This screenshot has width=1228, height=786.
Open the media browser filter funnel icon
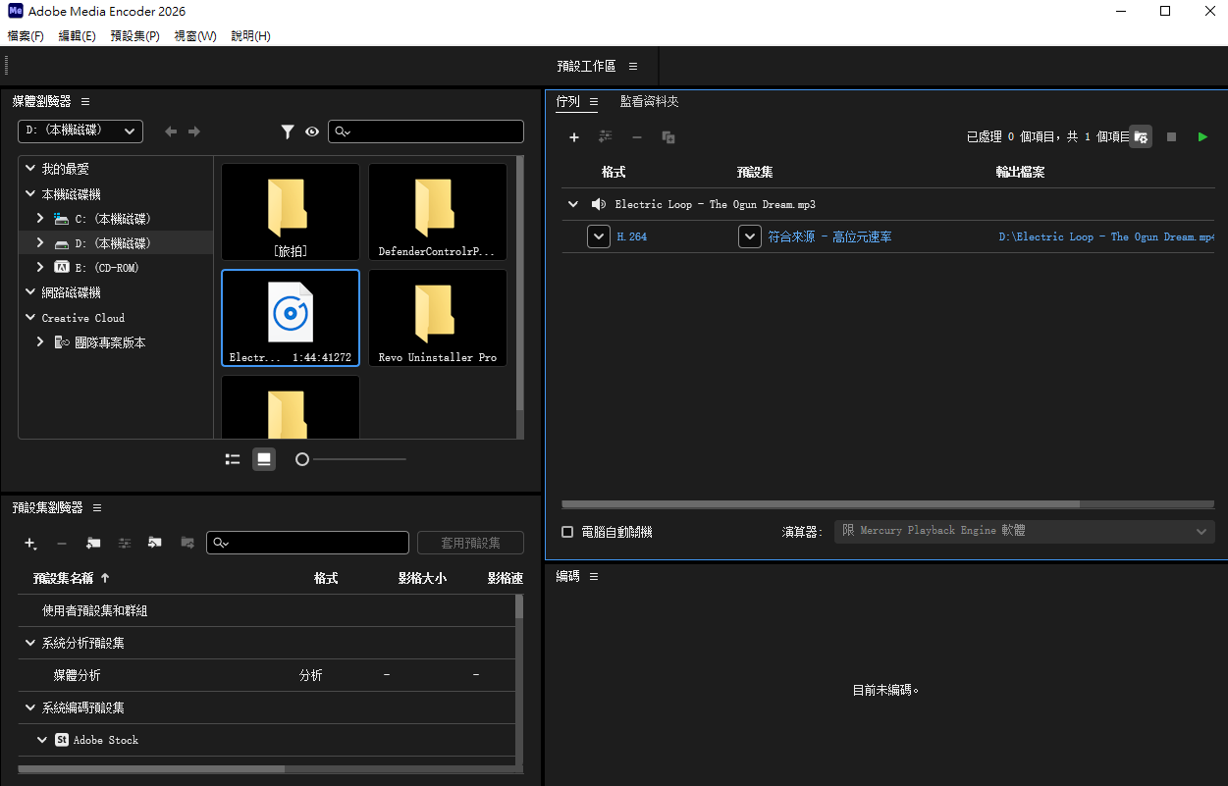coord(288,131)
